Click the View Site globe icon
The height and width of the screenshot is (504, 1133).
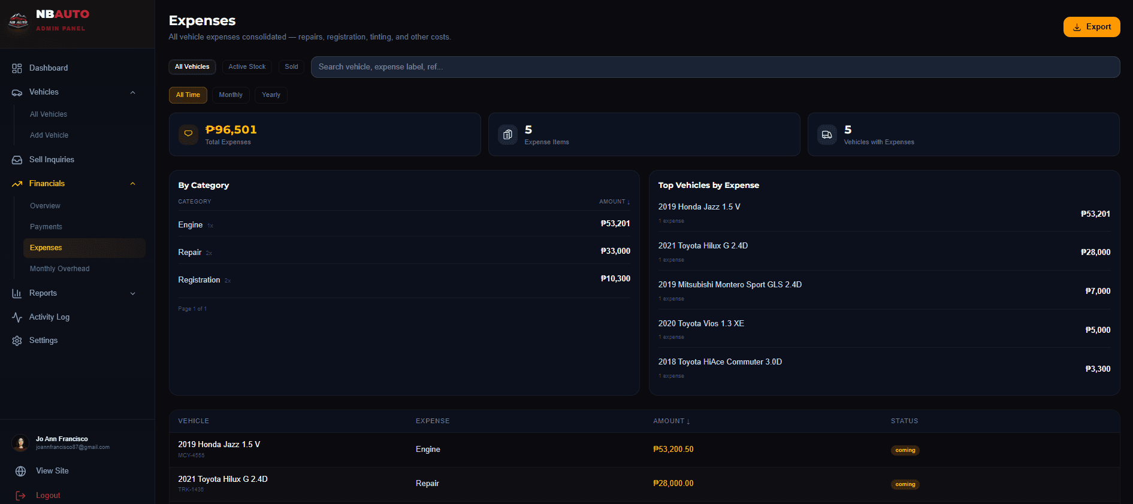[20, 471]
